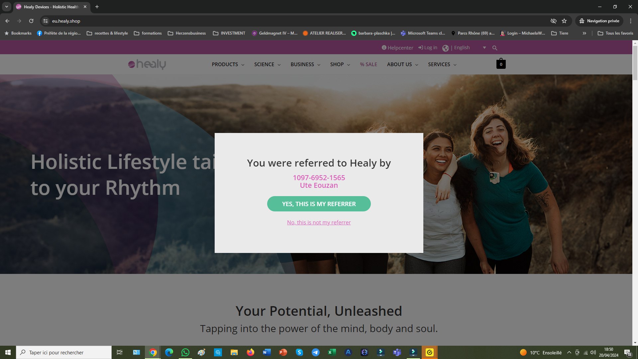Open the formations bookmark folder
The height and width of the screenshot is (359, 638).
point(148,33)
